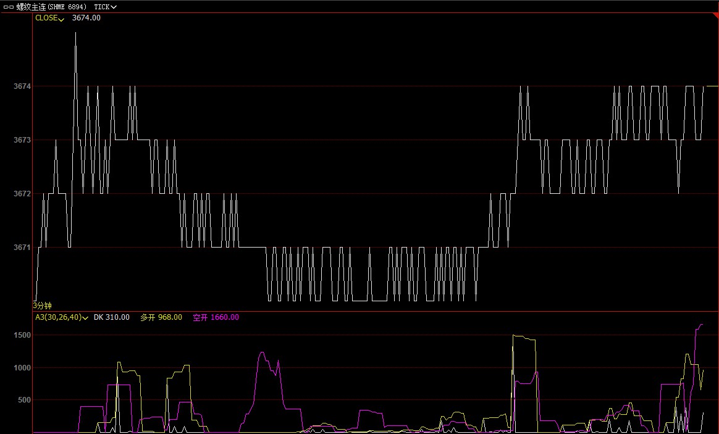Expand the CLOSE indicator dropdown
This screenshot has height=434, width=719.
pyautogui.click(x=49, y=19)
